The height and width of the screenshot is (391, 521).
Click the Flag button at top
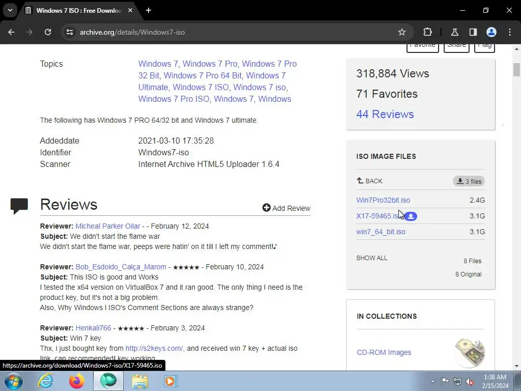pos(484,47)
